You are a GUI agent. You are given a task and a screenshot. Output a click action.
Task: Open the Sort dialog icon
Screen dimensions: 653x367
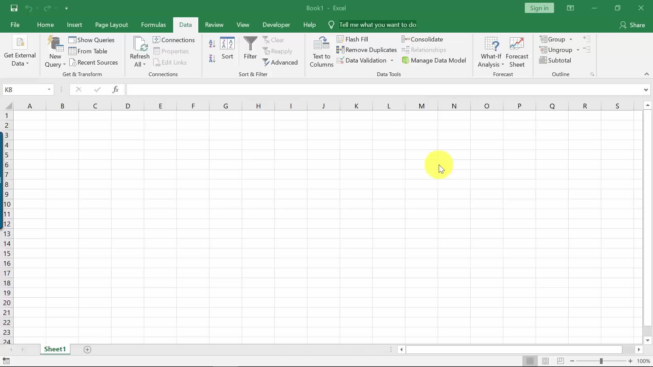227,44
